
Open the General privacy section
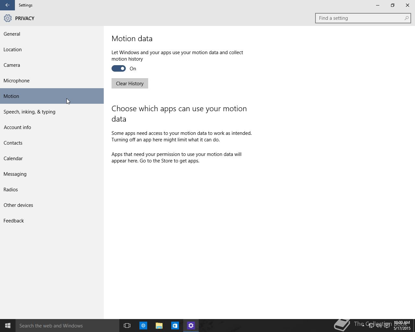52,34
